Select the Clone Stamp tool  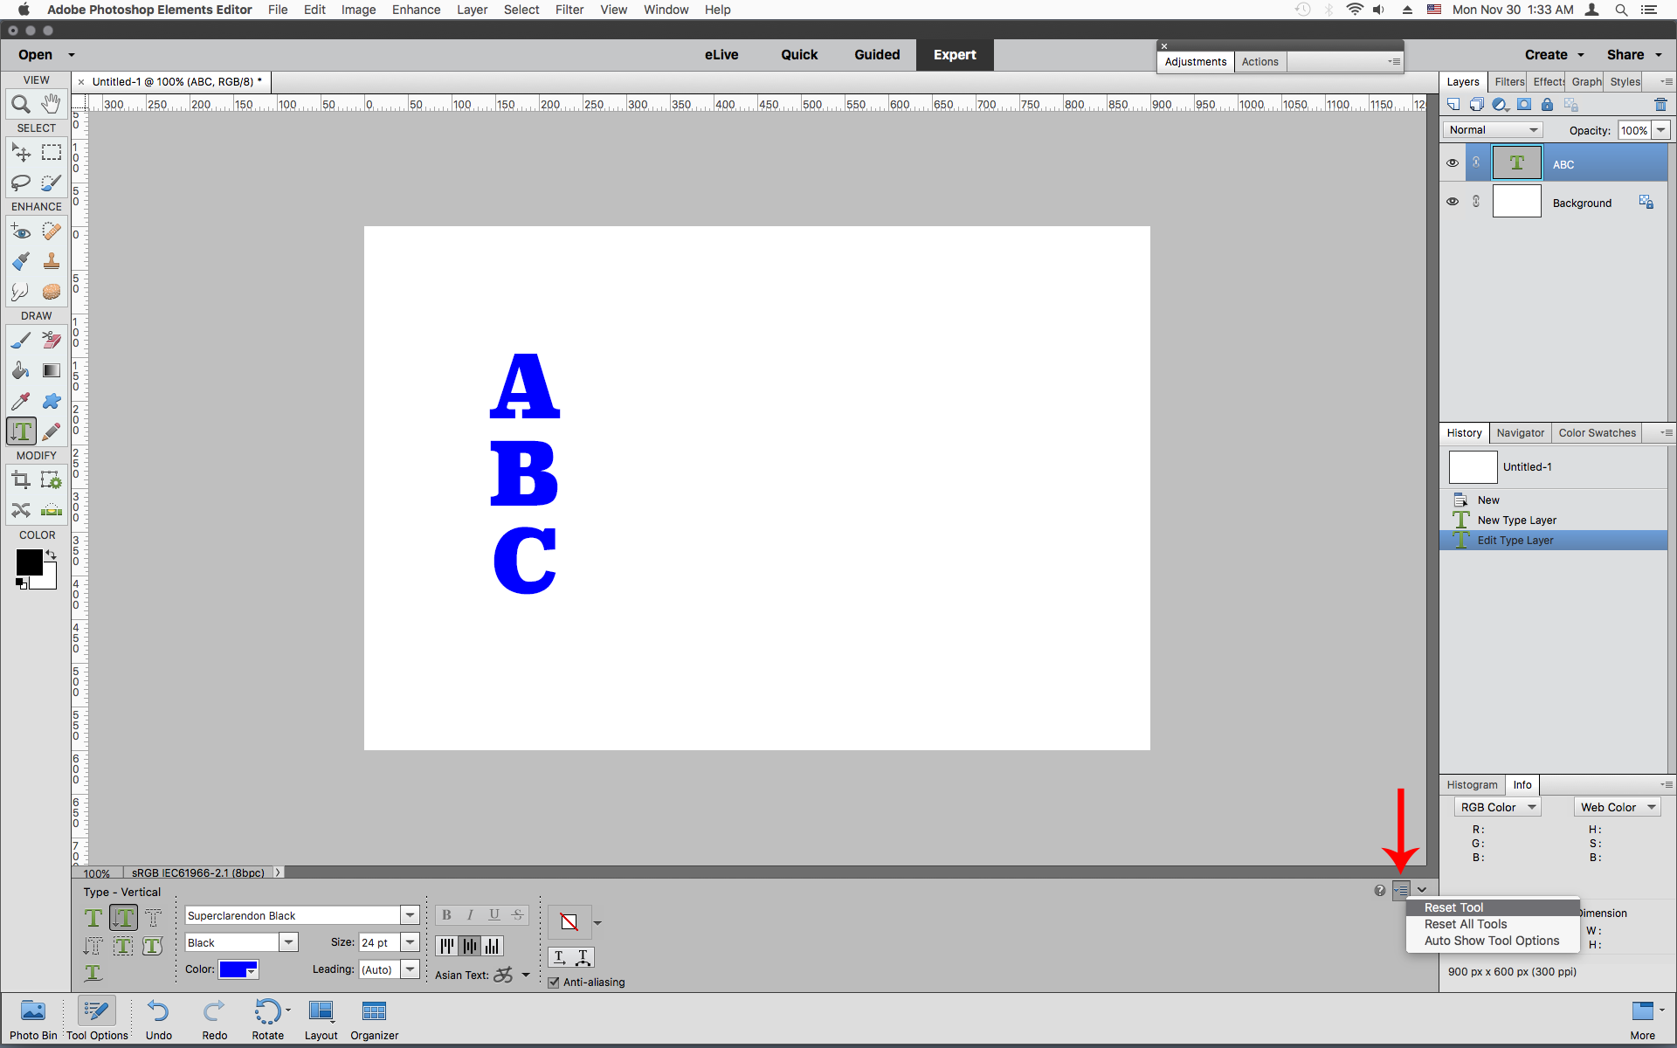coord(50,260)
